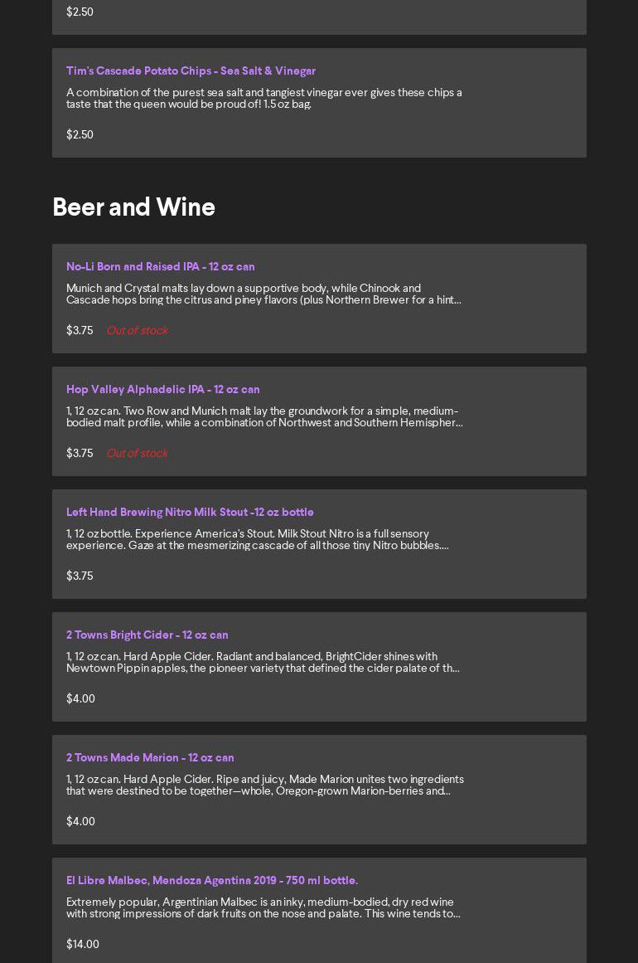Click the $14.00 Malbec price
Image resolution: width=638 pixels, height=963 pixels.
[x=83, y=945]
